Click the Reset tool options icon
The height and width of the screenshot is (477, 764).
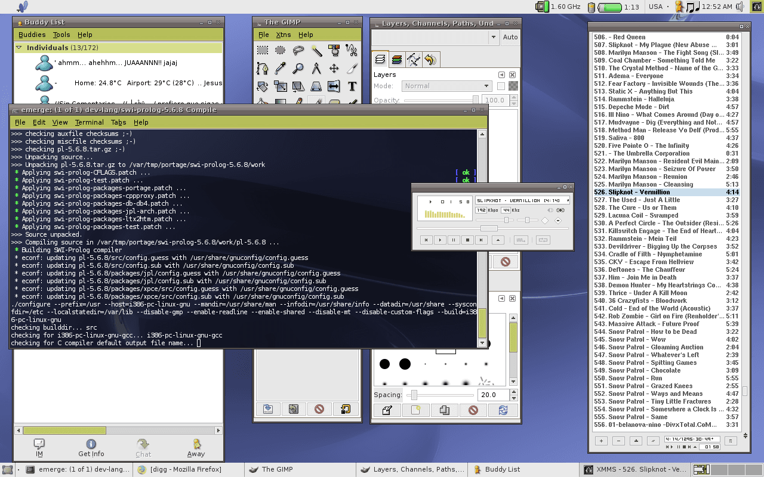pos(345,409)
